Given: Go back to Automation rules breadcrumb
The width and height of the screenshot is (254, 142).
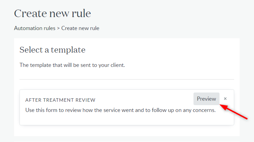Looking at the screenshot, I should (35, 28).
